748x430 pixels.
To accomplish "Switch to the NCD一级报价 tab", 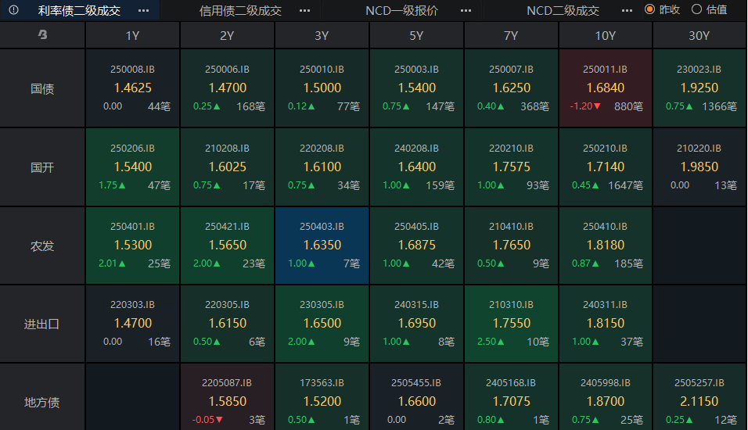I will point(402,10).
